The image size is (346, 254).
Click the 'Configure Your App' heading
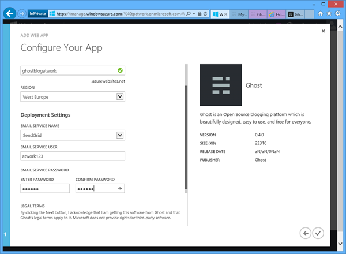tap(61, 48)
